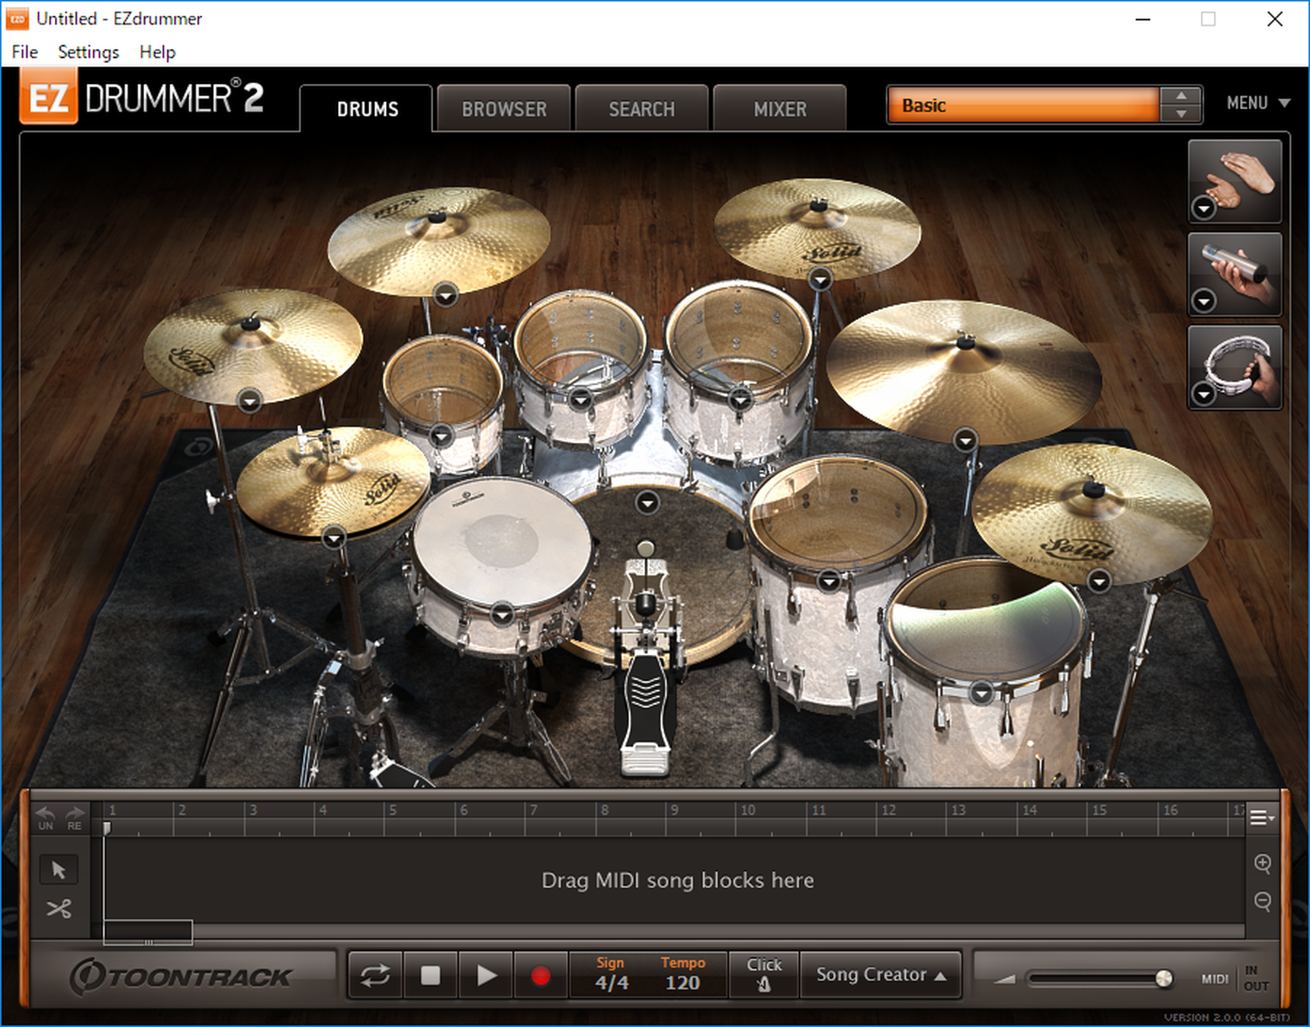Start playback with the play button
The image size is (1310, 1027).
coord(486,975)
